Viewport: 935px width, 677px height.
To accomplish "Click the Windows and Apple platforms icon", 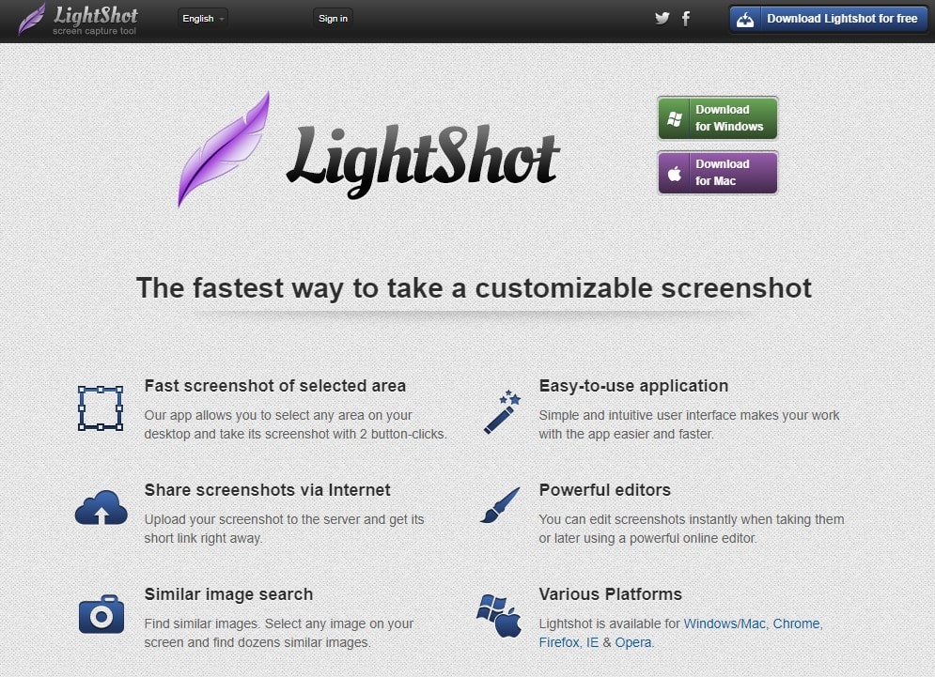I will 499,616.
